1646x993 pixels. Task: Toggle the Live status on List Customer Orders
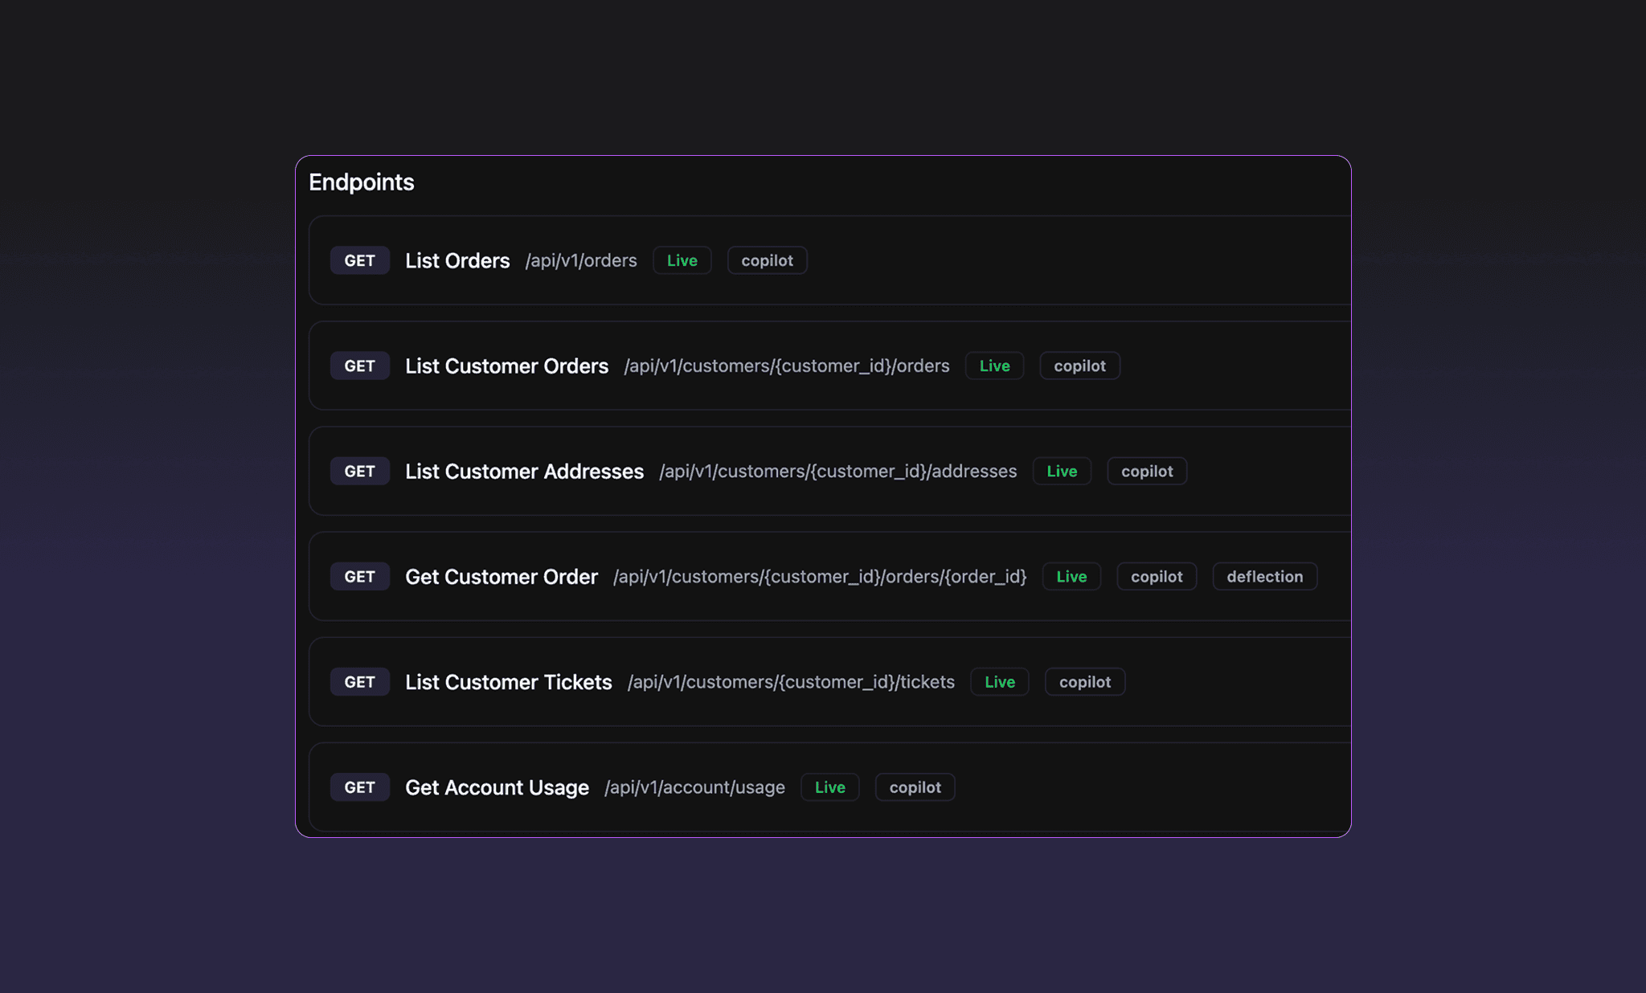pos(994,366)
